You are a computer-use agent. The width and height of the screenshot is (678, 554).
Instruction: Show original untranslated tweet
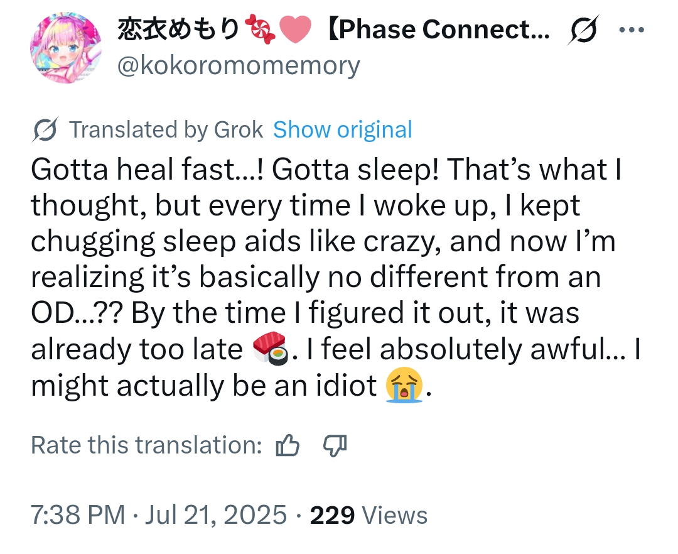point(343,129)
